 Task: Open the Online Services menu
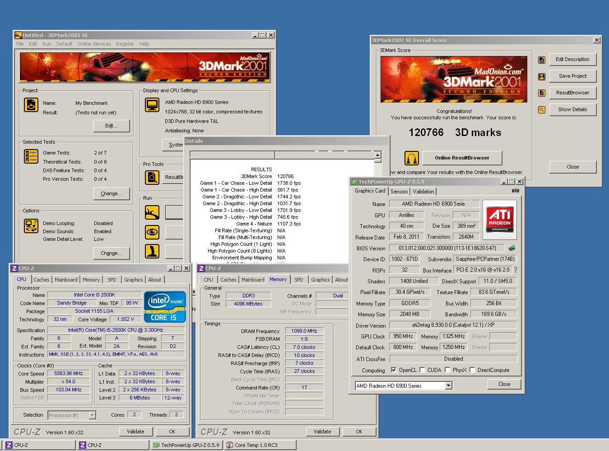pos(94,44)
